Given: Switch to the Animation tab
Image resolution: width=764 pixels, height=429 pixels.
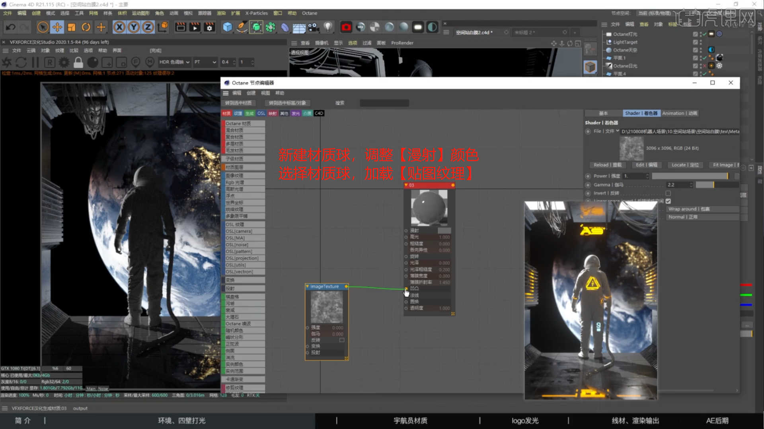Looking at the screenshot, I should [679, 113].
